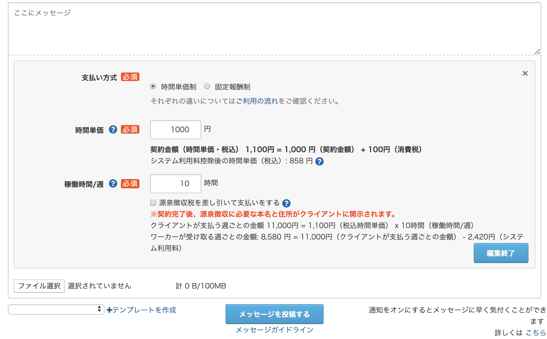Select the 時間単価制 radio button
The width and height of the screenshot is (547, 339).
pyautogui.click(x=153, y=86)
